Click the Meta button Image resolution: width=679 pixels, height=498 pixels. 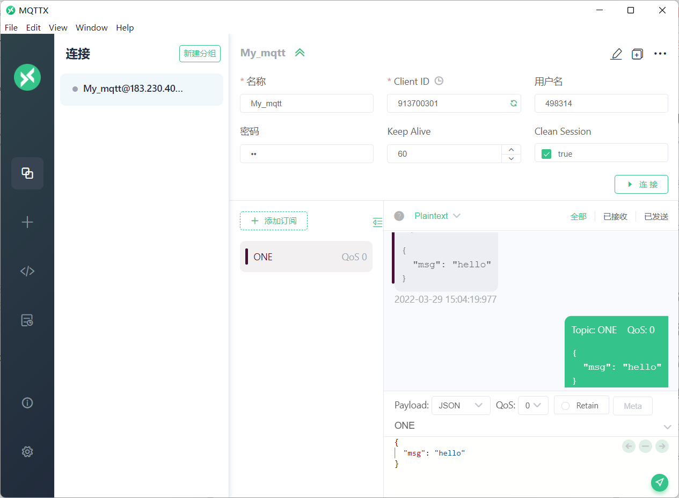coord(633,406)
